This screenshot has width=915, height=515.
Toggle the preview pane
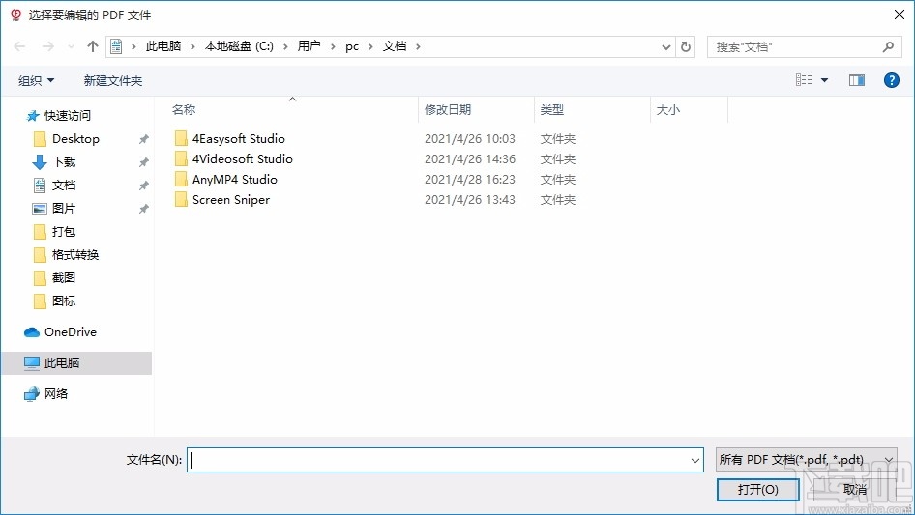(857, 80)
